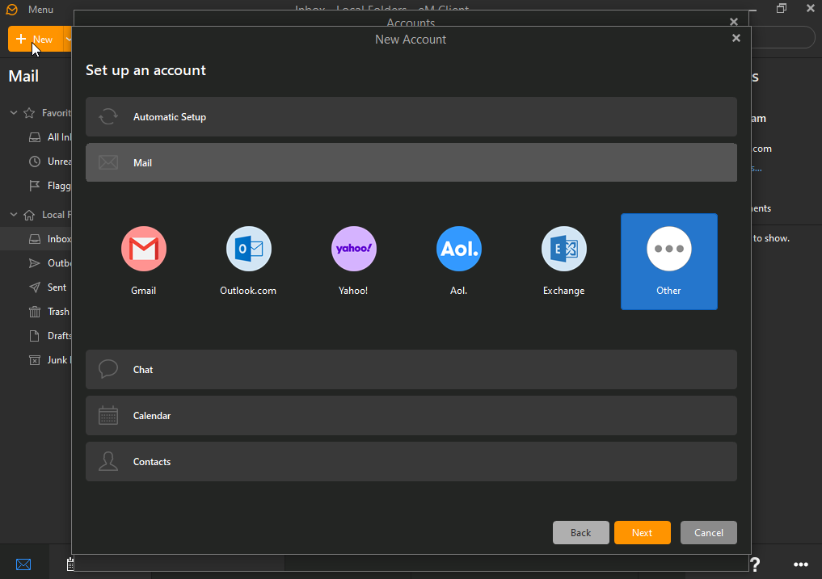
Task: Select the Gmail account icon
Action: (x=144, y=249)
